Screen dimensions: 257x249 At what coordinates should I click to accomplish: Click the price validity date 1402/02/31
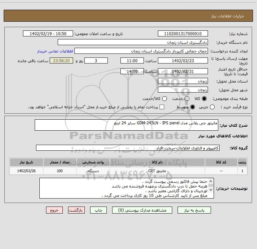click(x=183, y=71)
